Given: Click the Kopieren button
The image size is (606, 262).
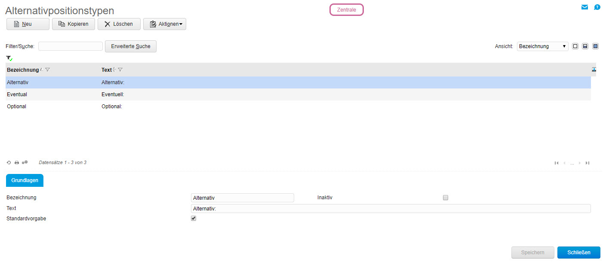Looking at the screenshot, I should pos(74,24).
